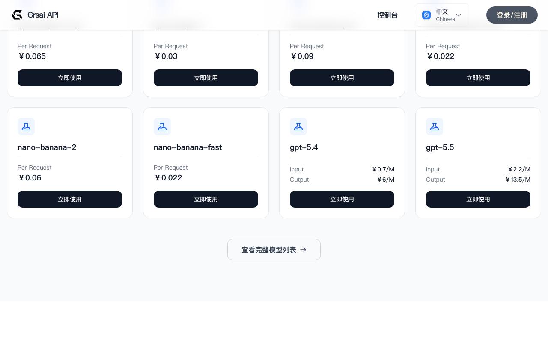Open the 中文 Chinese language dropdown
The width and height of the screenshot is (548, 342).
tap(442, 15)
